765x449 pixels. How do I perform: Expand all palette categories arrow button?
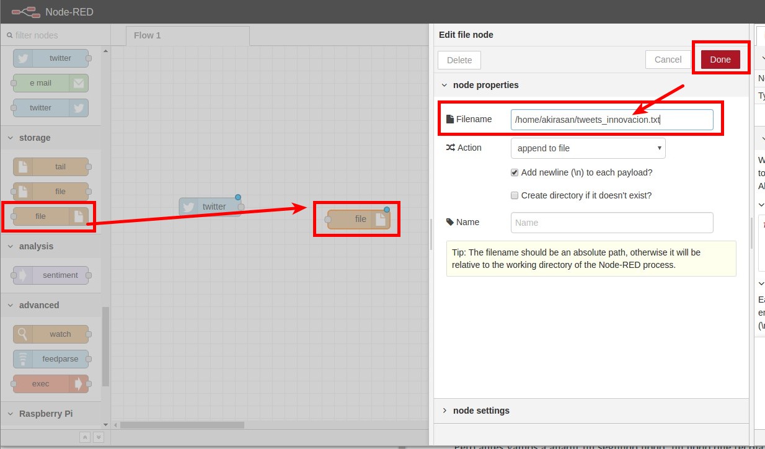tap(99, 437)
